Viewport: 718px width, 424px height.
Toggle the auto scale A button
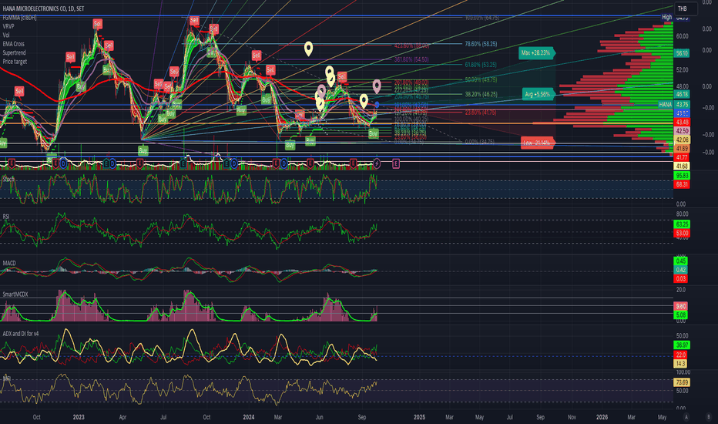click(686, 416)
